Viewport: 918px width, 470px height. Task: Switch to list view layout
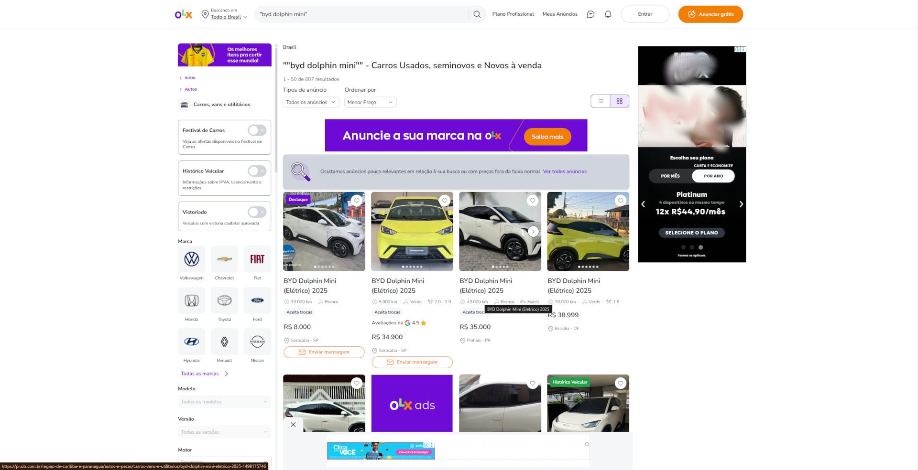(x=601, y=101)
